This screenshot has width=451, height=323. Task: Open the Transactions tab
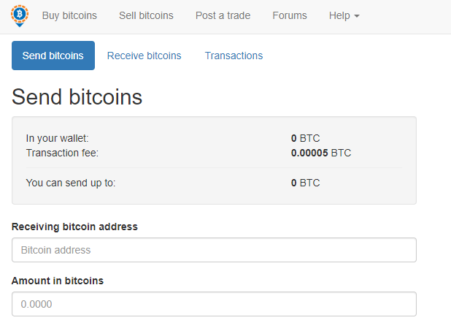tap(234, 56)
